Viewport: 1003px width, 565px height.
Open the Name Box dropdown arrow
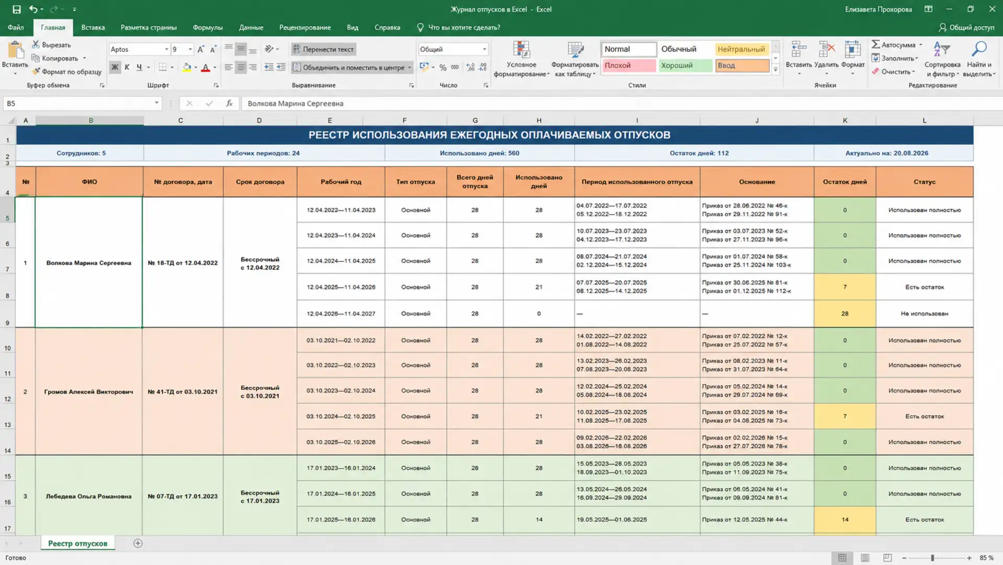coord(156,103)
